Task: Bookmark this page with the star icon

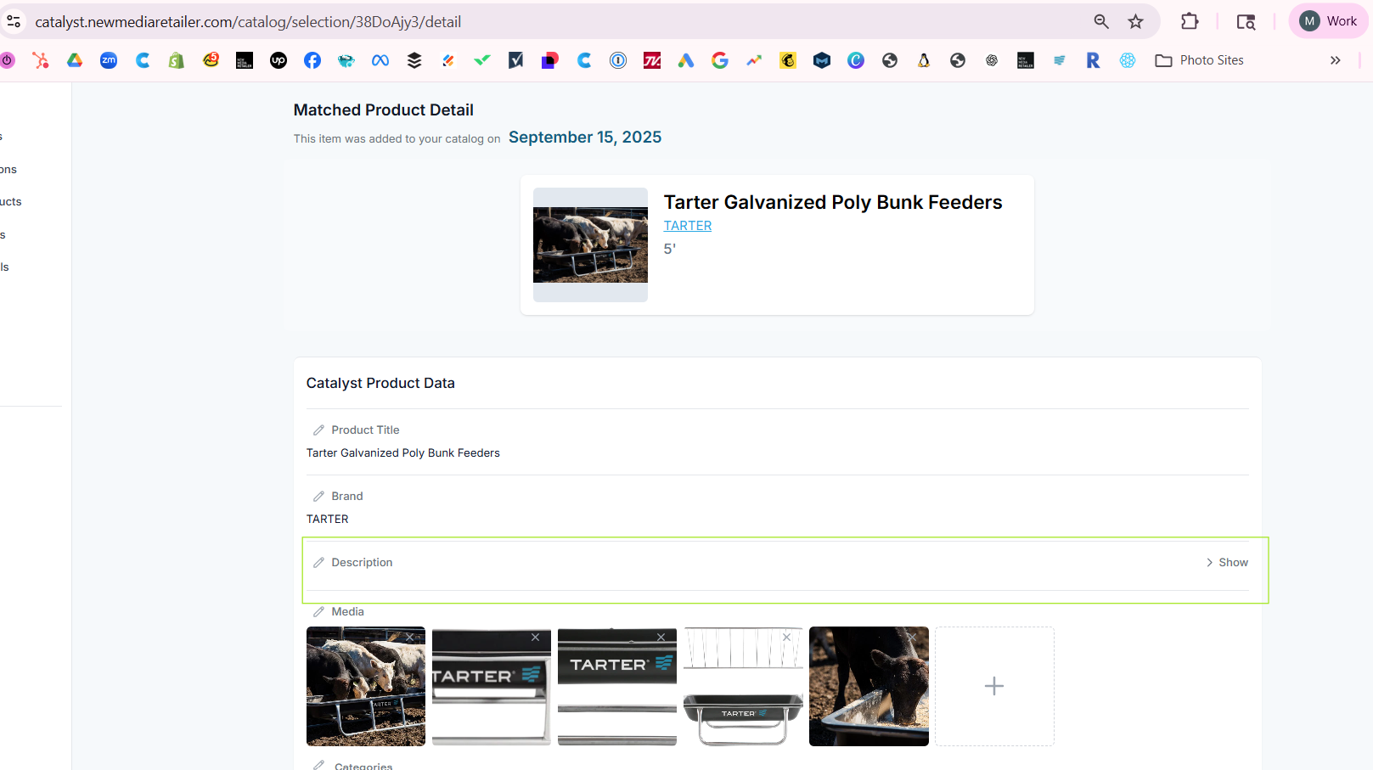Action: [1136, 21]
